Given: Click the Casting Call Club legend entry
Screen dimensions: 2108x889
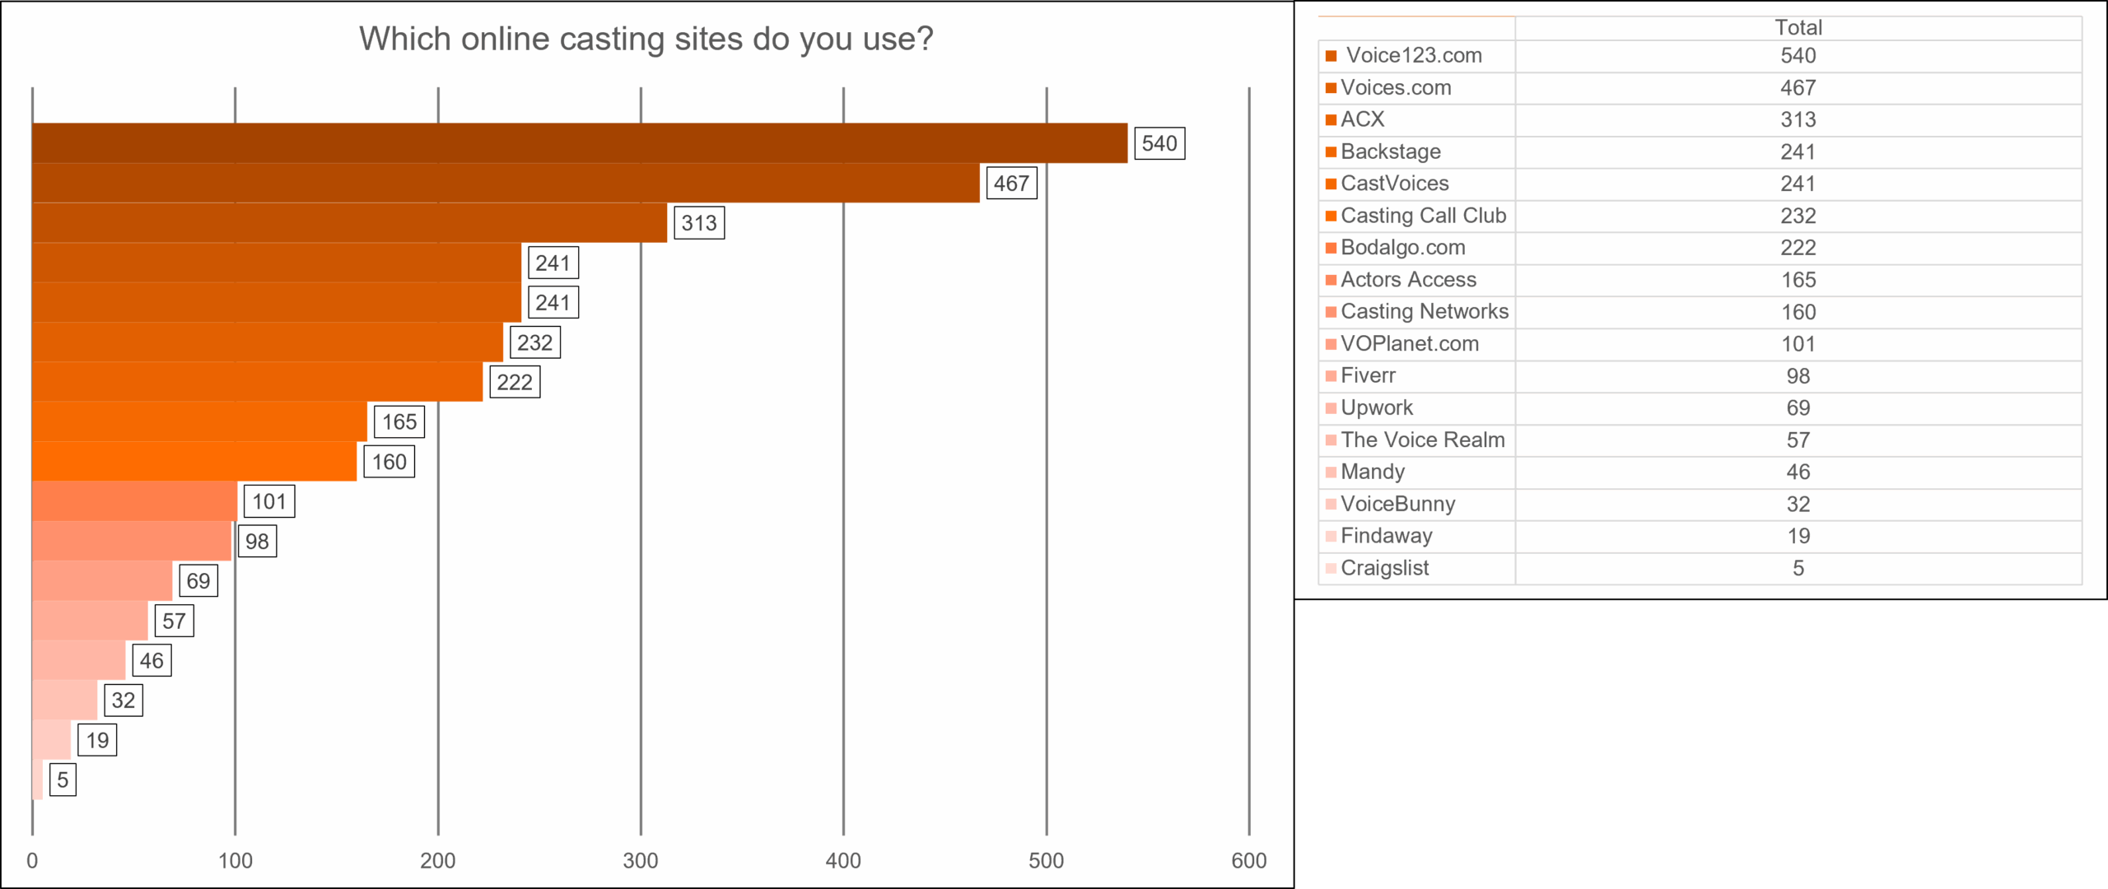Looking at the screenshot, I should pyautogui.click(x=1423, y=216).
